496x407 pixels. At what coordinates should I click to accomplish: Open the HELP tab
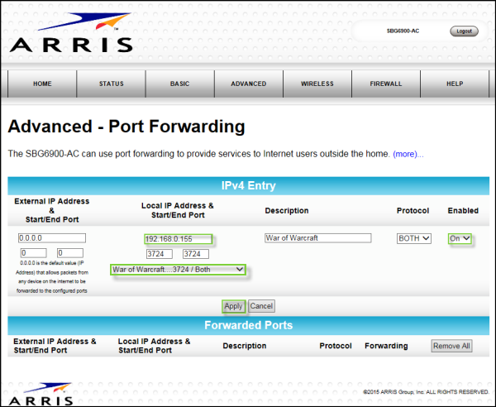coord(454,84)
